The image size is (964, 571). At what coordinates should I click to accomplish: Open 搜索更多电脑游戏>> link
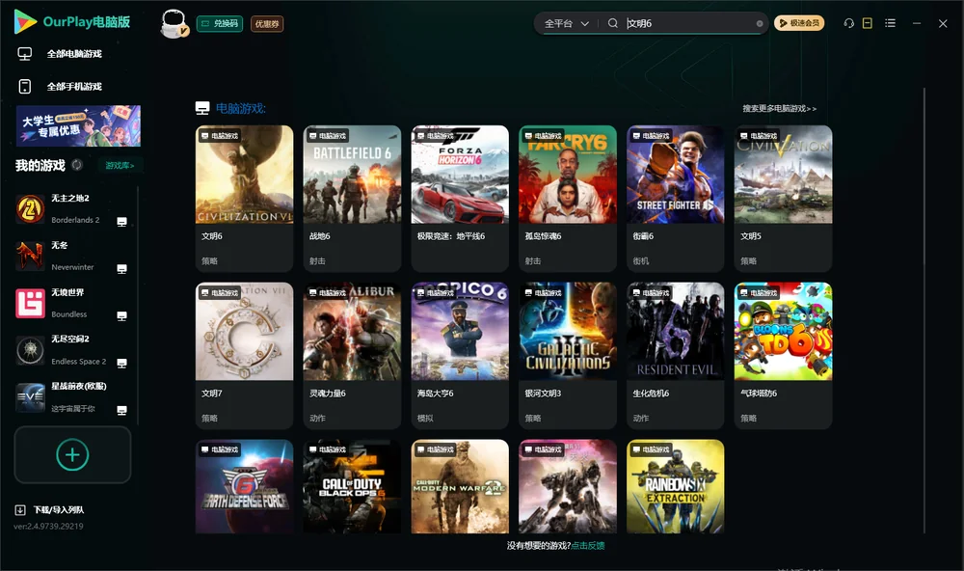click(779, 108)
